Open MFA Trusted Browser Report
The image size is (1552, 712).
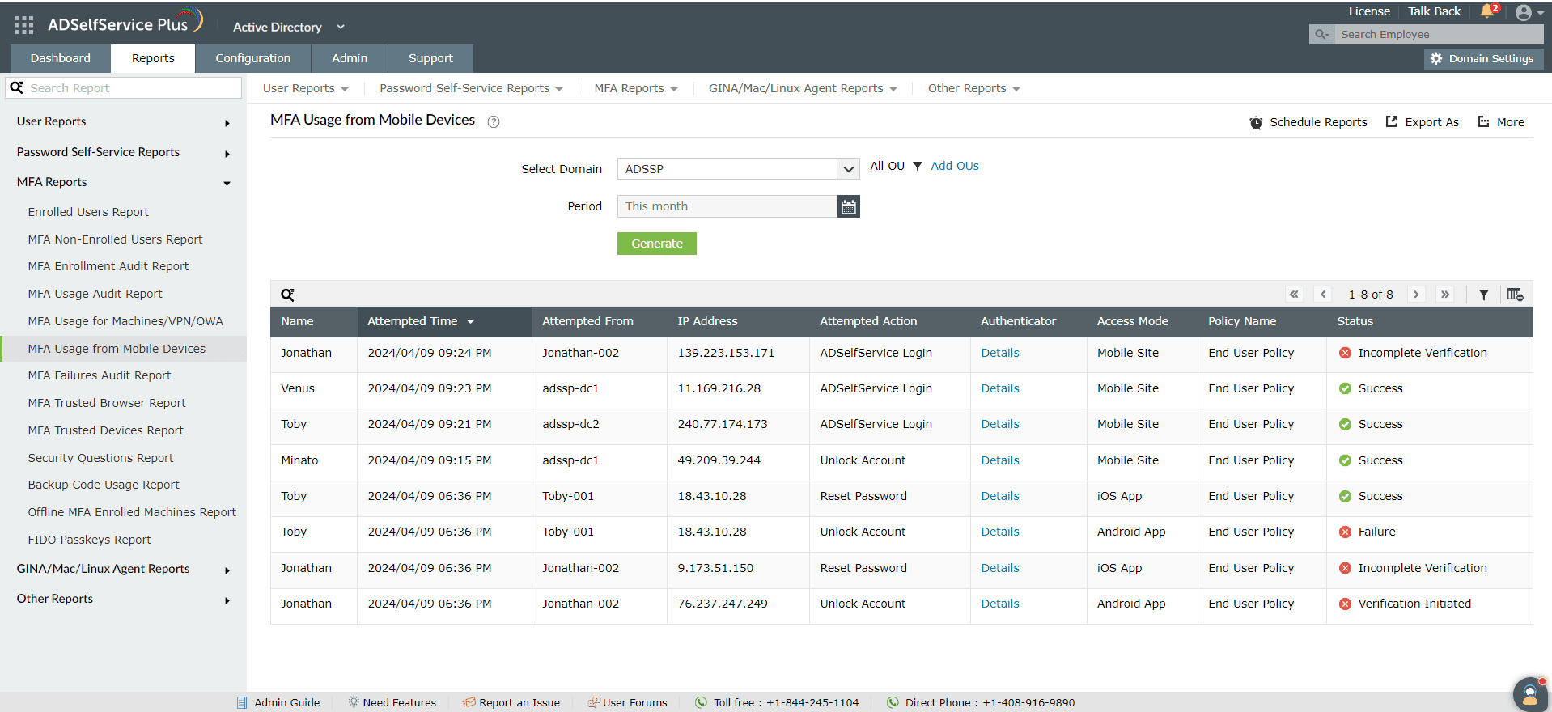click(x=107, y=403)
